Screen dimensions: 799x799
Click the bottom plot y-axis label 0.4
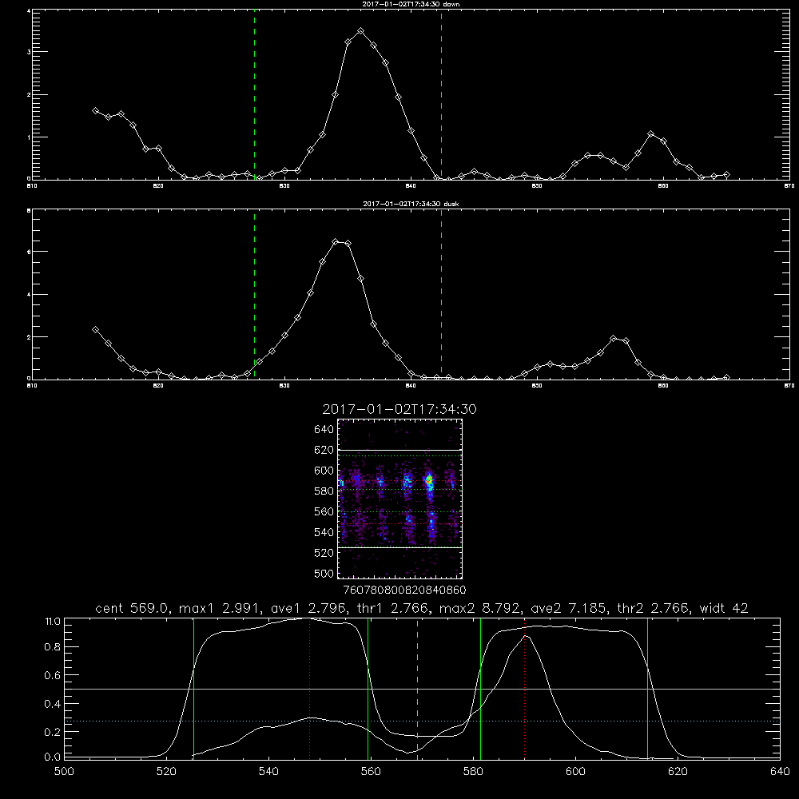pyautogui.click(x=53, y=704)
